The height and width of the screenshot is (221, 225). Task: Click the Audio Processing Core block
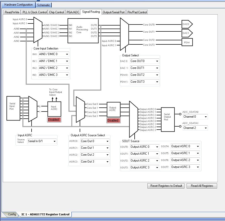[x=83, y=31]
